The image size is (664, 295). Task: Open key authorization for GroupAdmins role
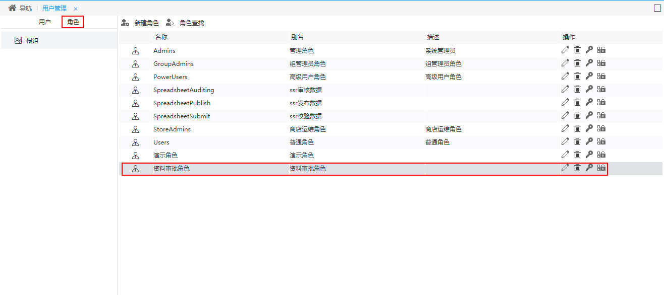589,63
